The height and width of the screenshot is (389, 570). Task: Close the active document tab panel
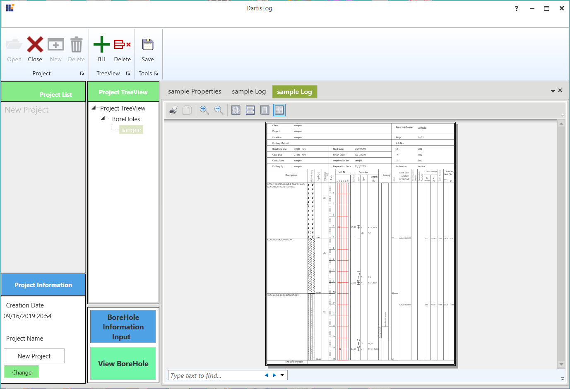click(x=560, y=90)
